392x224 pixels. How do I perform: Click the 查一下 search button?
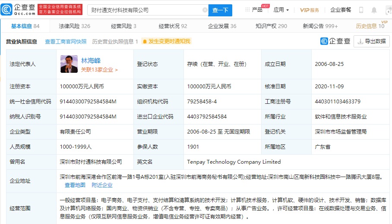coord(220,10)
